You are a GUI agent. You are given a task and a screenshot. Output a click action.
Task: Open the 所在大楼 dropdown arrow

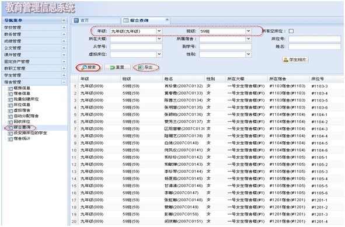point(159,39)
